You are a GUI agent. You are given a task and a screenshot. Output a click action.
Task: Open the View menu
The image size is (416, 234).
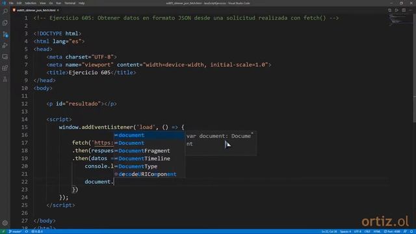pyautogui.click(x=42, y=3)
